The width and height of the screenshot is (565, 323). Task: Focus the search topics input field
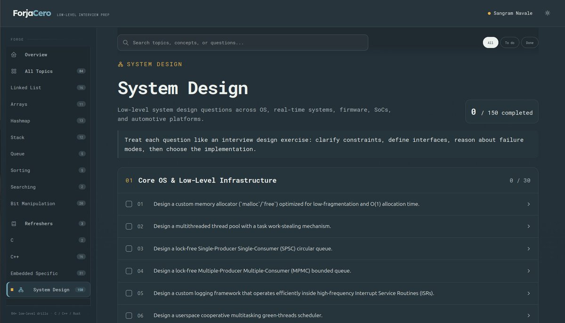pyautogui.click(x=242, y=42)
